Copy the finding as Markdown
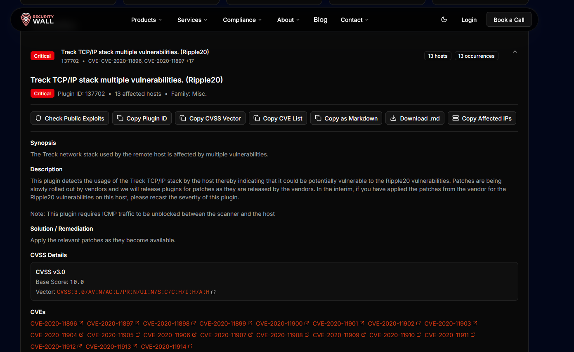Image resolution: width=574 pixels, height=352 pixels. click(x=346, y=118)
